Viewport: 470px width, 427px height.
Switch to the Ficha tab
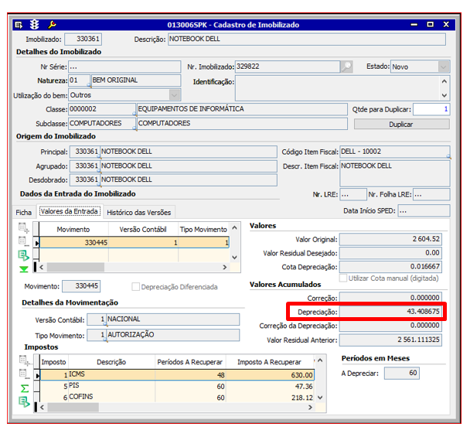pyautogui.click(x=25, y=212)
